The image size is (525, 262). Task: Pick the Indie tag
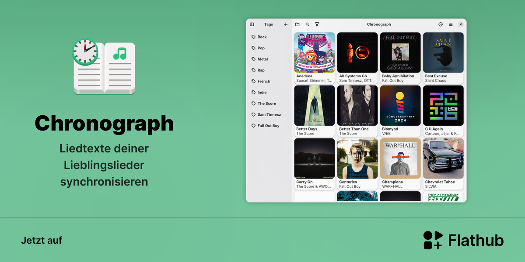[269, 93]
